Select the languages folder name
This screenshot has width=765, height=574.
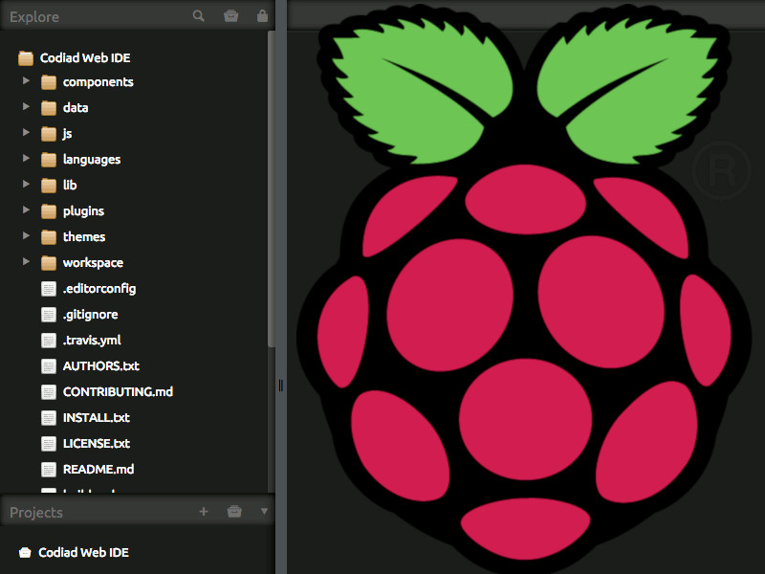click(92, 160)
